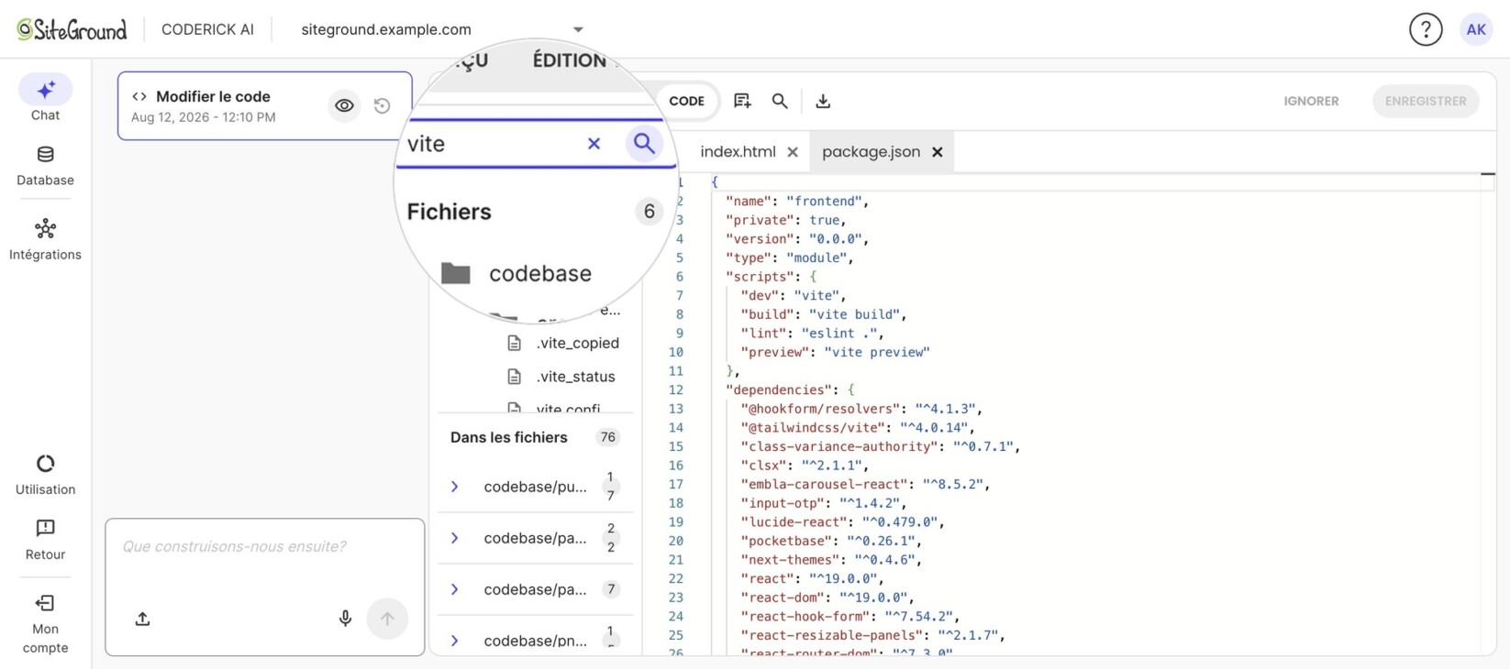1510x669 pixels.
Task: Open the Chat panel in sidebar
Action: pyautogui.click(x=45, y=98)
